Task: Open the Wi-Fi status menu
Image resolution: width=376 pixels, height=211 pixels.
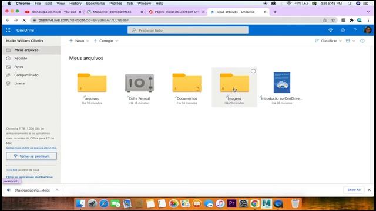Action: [289, 4]
